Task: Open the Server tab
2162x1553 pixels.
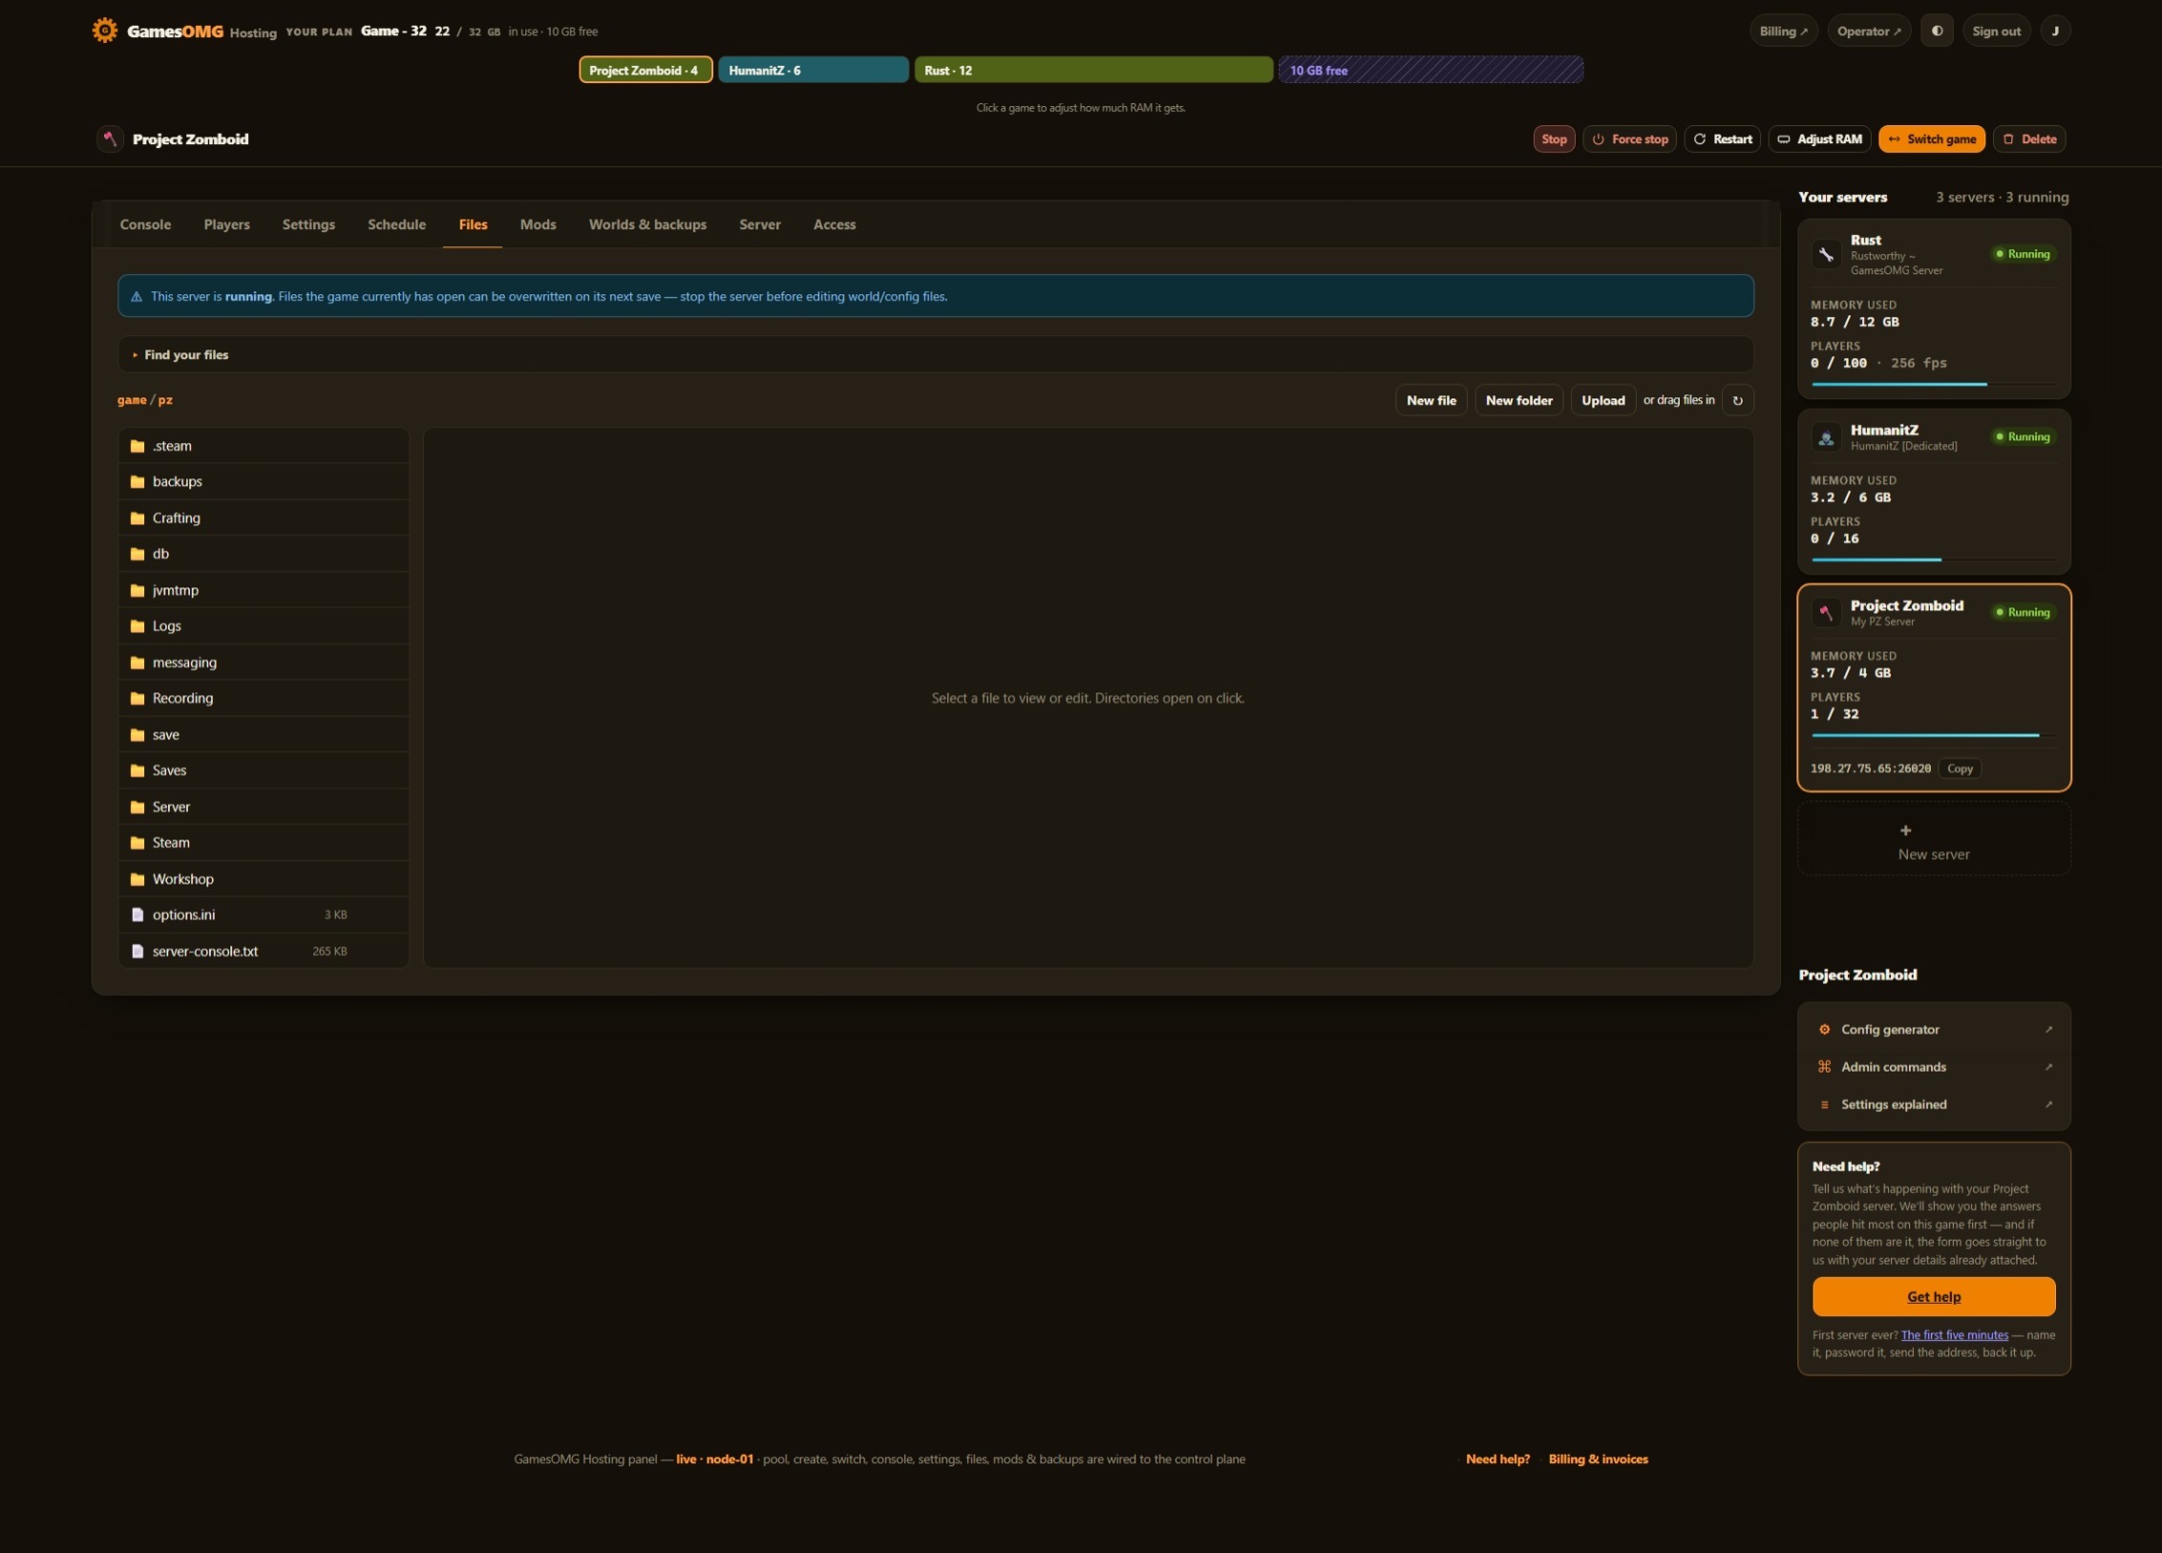Action: point(759,224)
